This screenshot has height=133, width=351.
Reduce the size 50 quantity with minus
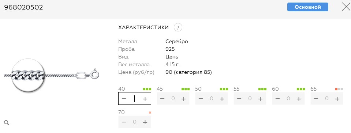click(x=201, y=99)
